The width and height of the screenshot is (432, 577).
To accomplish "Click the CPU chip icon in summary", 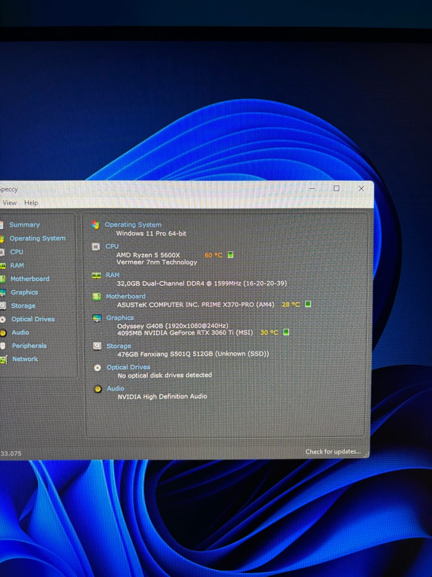I will [x=96, y=247].
